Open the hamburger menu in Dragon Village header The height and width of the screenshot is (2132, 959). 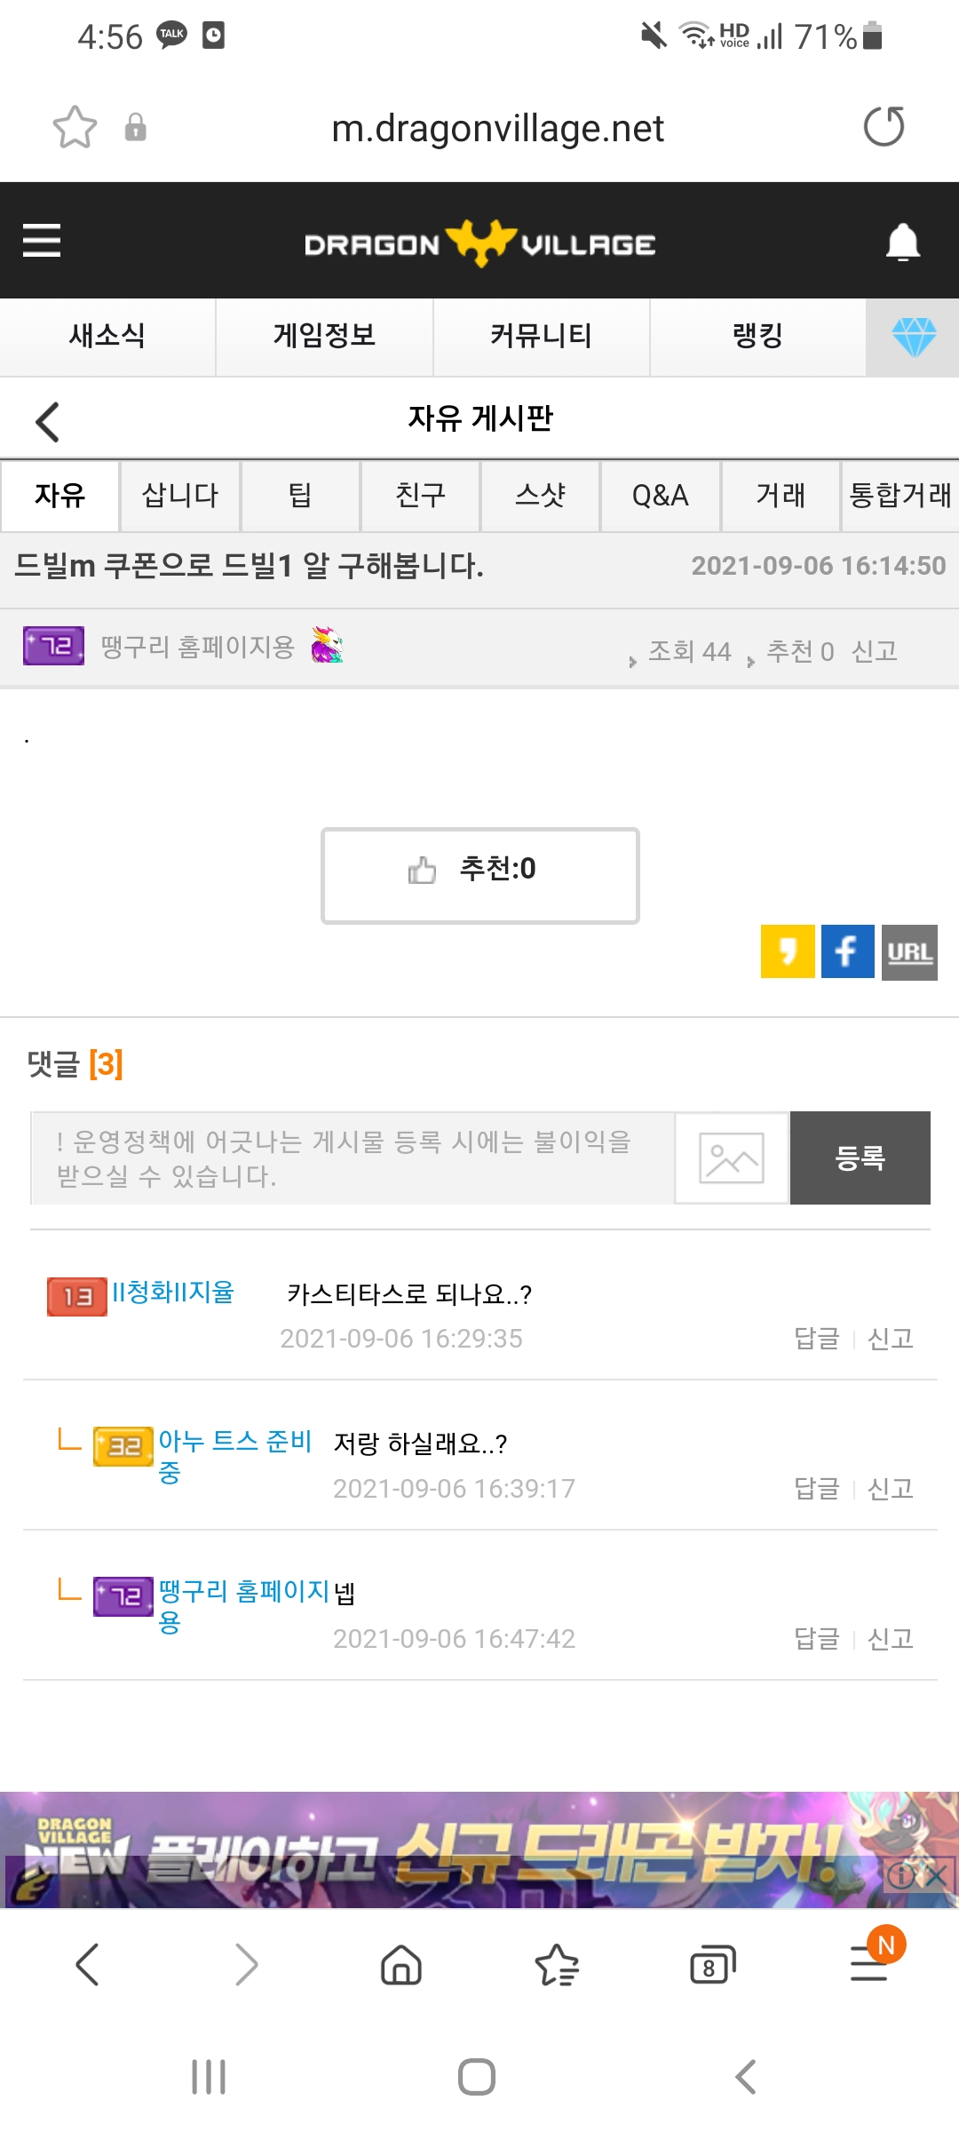pos(42,241)
